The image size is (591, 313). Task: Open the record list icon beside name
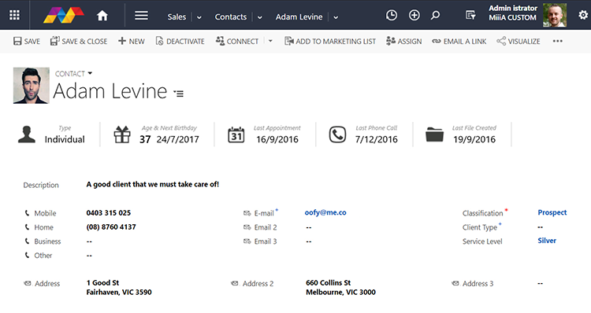coord(179,94)
